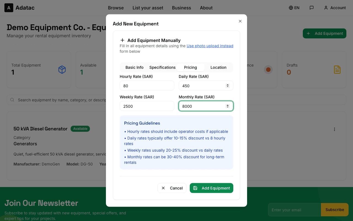Click the 50 kVA Diesel Generator title
Image resolution: width=353 pixels, height=221 pixels.
point(41,129)
